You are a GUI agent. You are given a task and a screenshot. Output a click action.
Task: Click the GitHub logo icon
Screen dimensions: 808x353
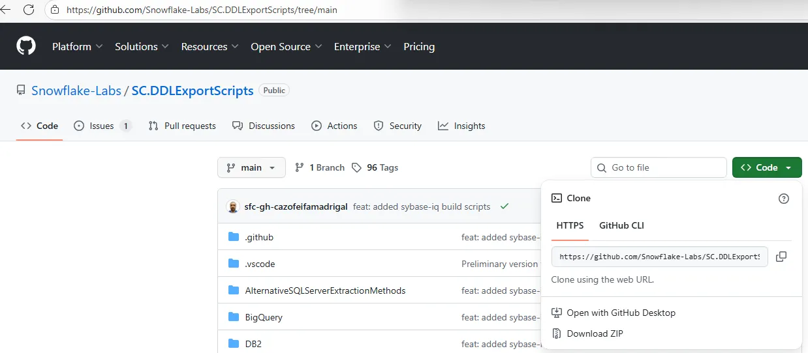click(26, 46)
